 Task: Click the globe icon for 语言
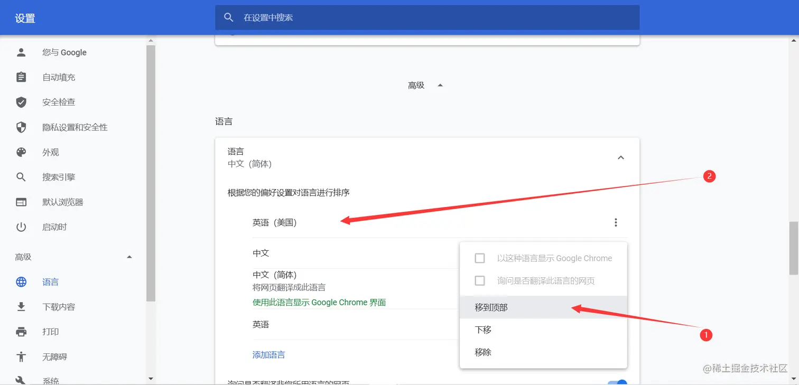(x=21, y=282)
